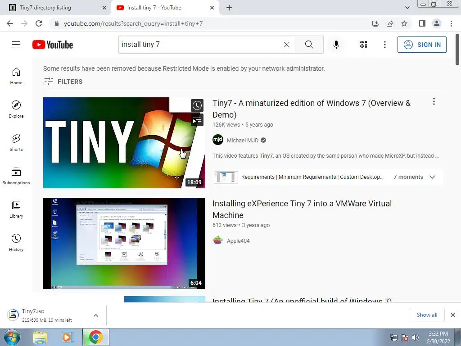The height and width of the screenshot is (346, 461).
Task: Open the chapter thumbnail beside Requirements
Action: click(226, 177)
